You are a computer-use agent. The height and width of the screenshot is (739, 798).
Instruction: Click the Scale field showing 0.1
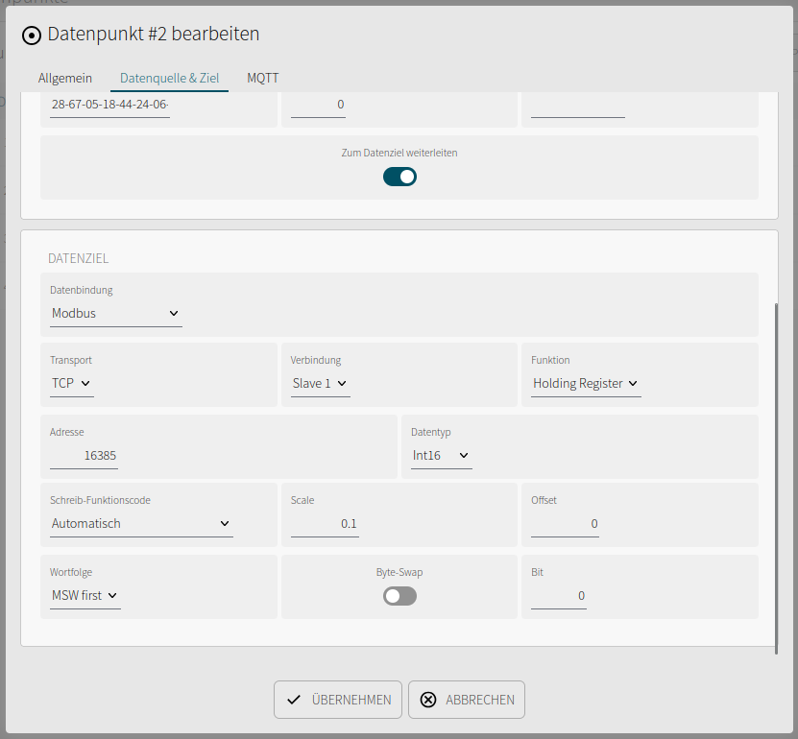[325, 524]
